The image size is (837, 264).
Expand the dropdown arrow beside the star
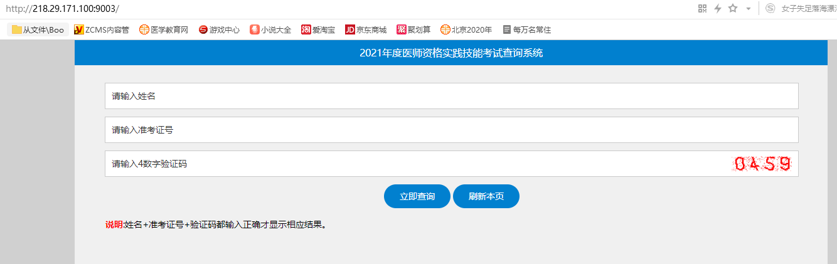click(748, 9)
